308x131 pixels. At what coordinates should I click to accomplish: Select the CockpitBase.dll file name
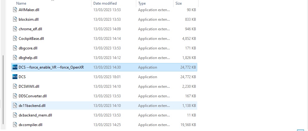[x=31, y=38]
